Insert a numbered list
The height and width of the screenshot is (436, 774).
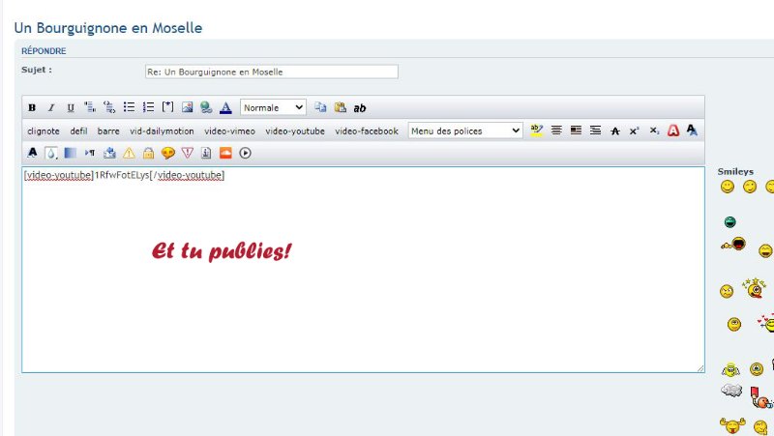click(148, 108)
